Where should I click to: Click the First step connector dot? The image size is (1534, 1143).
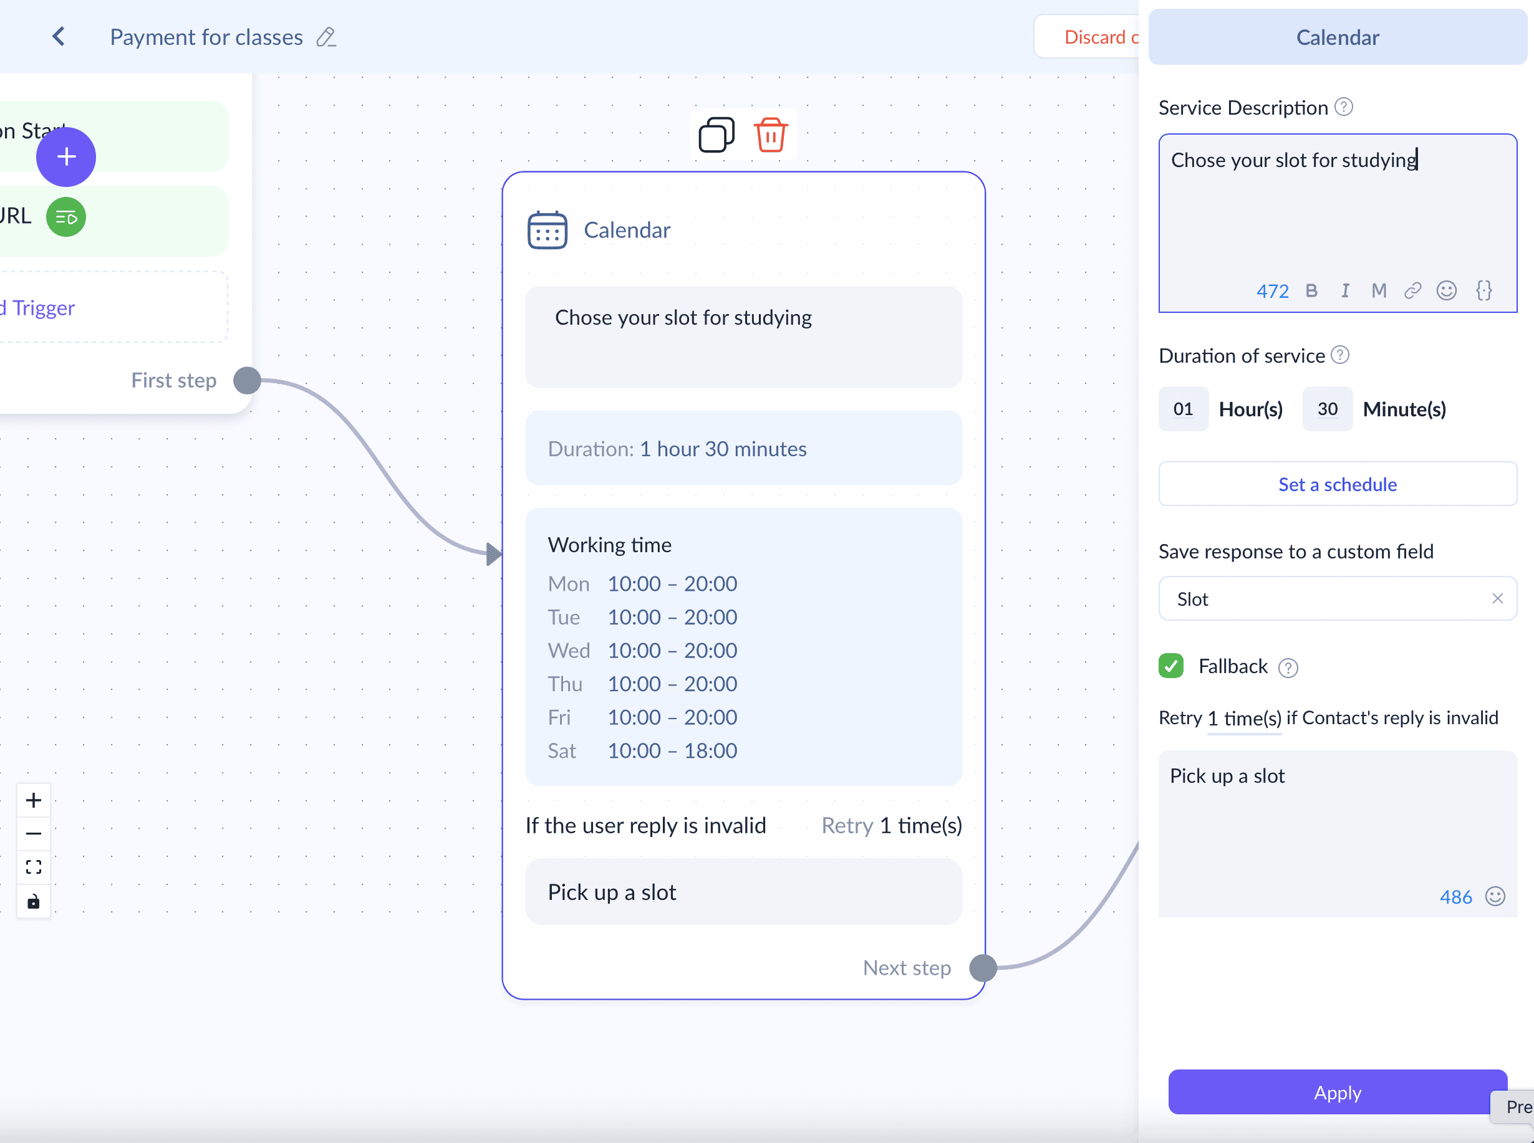tap(247, 381)
